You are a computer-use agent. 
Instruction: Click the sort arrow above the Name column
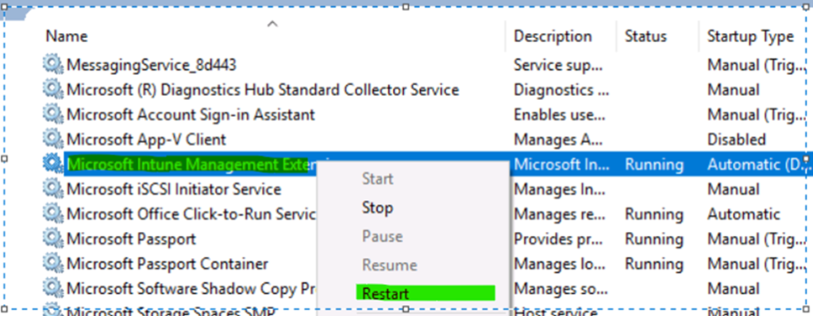tap(272, 23)
